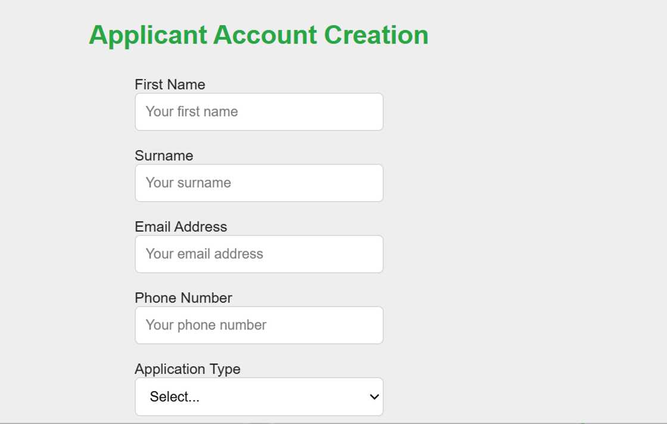This screenshot has height=424, width=667.
Task: Click the Email Address input field
Action: coord(259,254)
